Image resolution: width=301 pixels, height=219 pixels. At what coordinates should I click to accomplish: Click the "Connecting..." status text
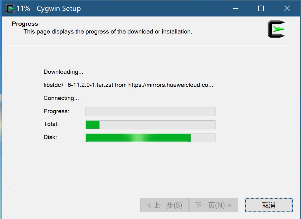(61, 98)
